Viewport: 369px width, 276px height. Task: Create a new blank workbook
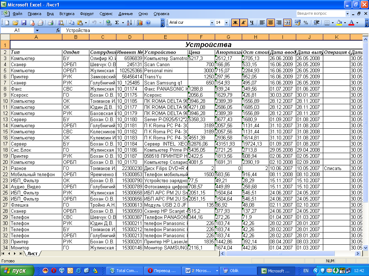point(7,23)
